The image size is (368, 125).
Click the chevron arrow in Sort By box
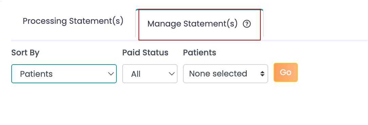pyautogui.click(x=111, y=74)
